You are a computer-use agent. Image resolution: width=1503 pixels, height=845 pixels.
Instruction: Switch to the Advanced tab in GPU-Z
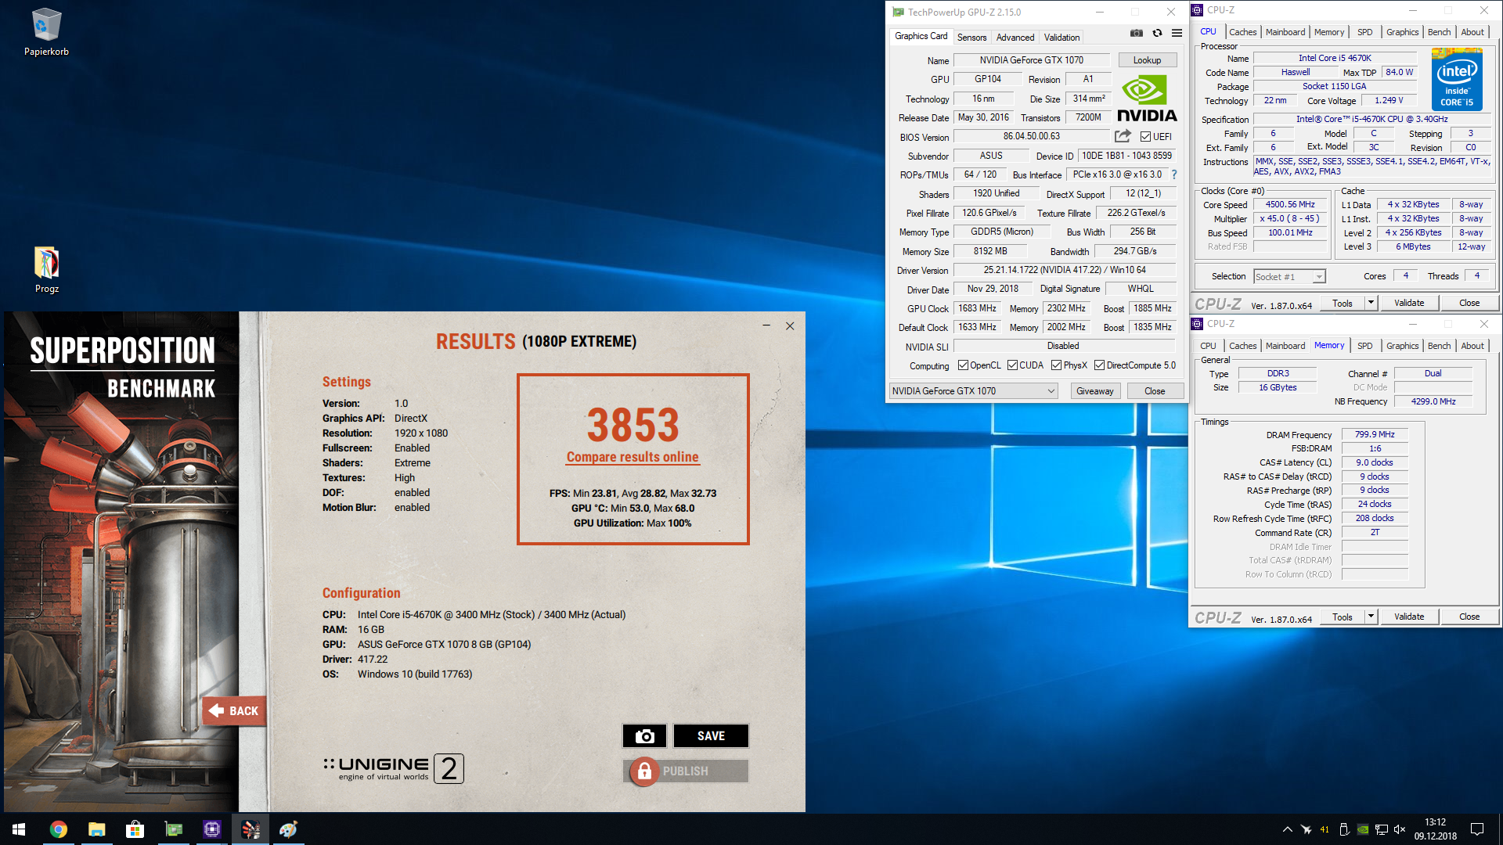1015,38
